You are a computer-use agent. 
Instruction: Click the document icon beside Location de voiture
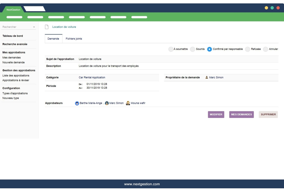coord(46,27)
